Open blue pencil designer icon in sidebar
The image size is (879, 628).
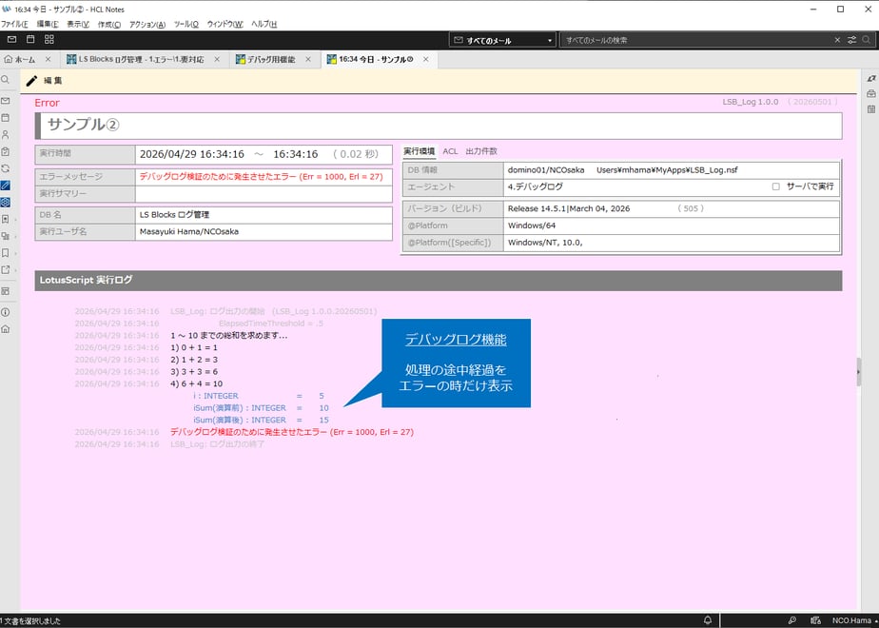pyautogui.click(x=6, y=185)
